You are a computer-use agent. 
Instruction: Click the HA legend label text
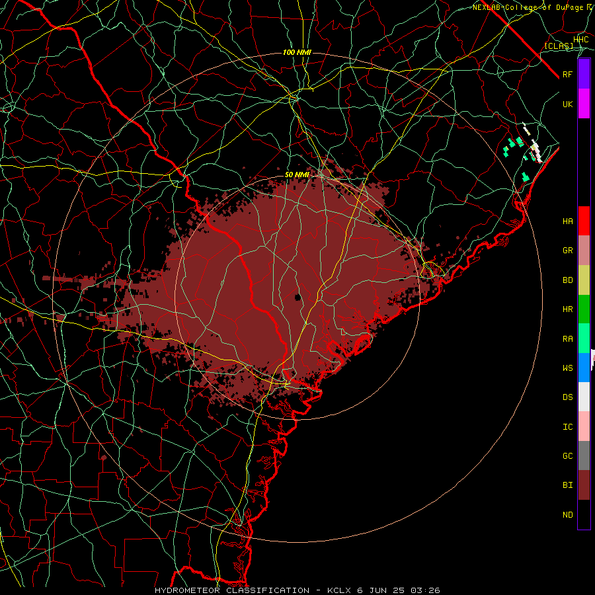point(568,221)
